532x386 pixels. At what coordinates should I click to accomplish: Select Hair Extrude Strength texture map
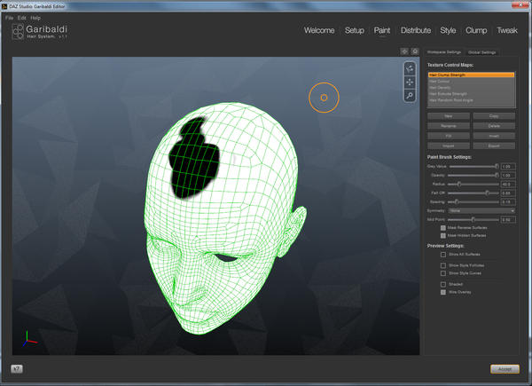click(472, 94)
